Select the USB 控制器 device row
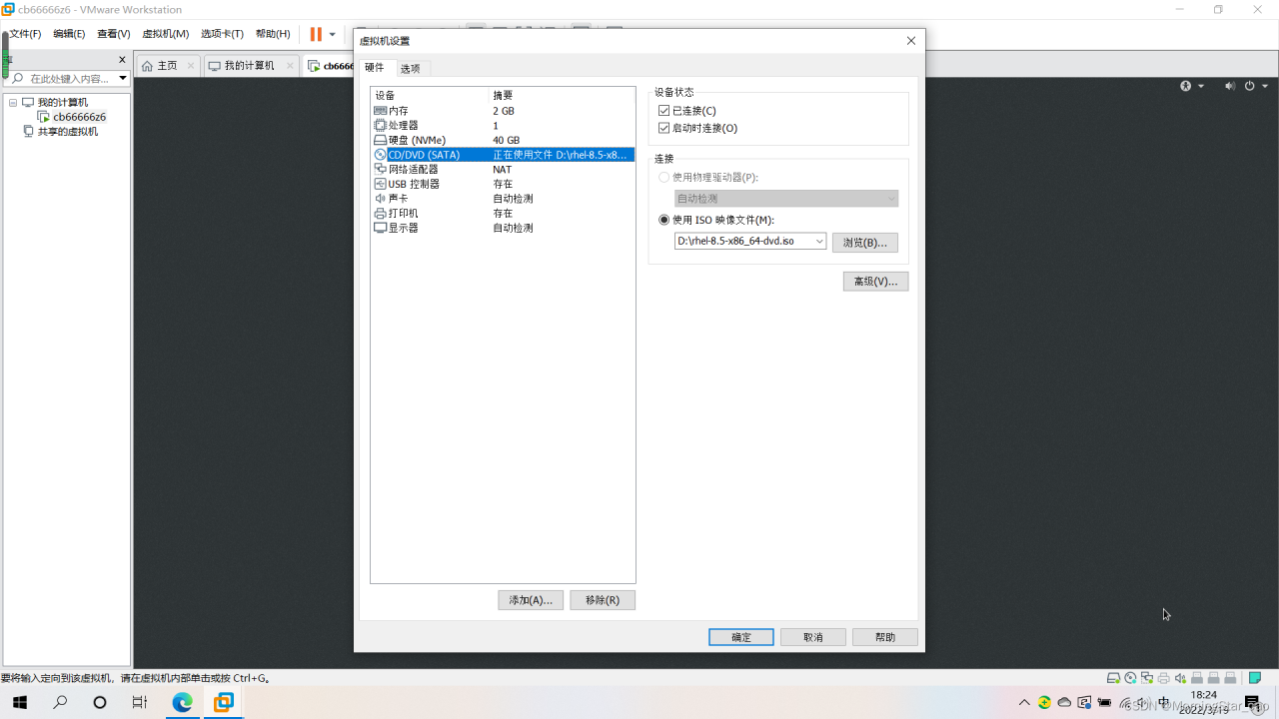The width and height of the screenshot is (1279, 719). click(503, 184)
